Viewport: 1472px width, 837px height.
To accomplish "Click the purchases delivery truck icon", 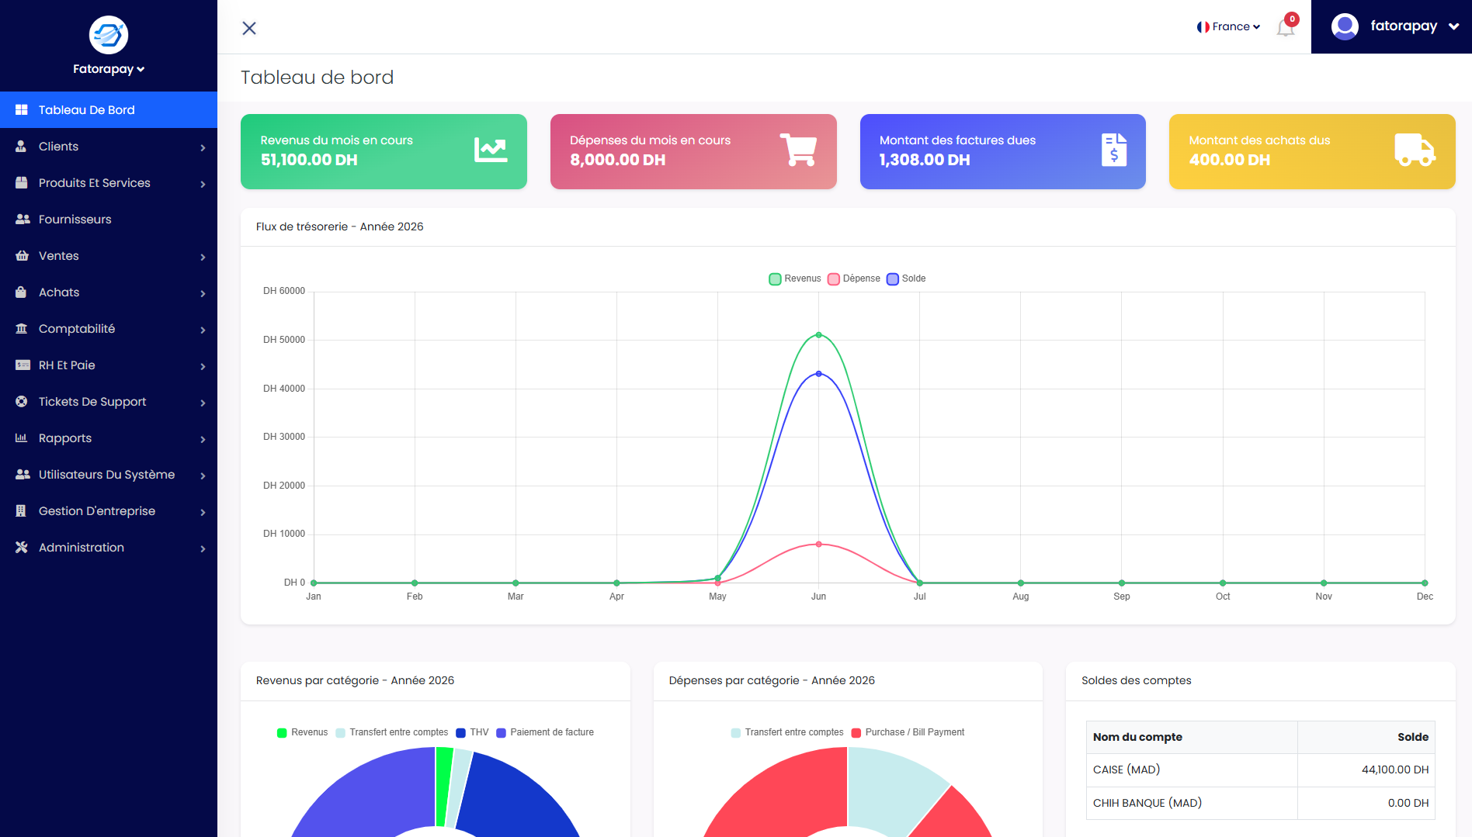I will click(1415, 150).
